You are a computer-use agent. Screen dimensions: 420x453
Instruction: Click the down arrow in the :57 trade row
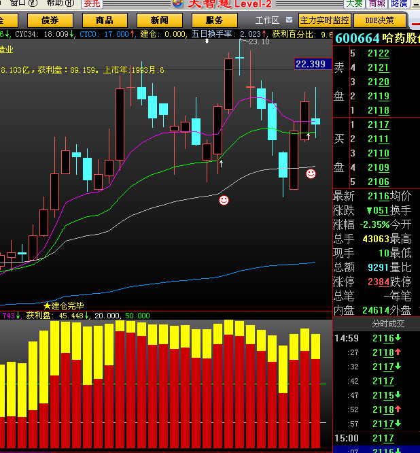[398, 423]
